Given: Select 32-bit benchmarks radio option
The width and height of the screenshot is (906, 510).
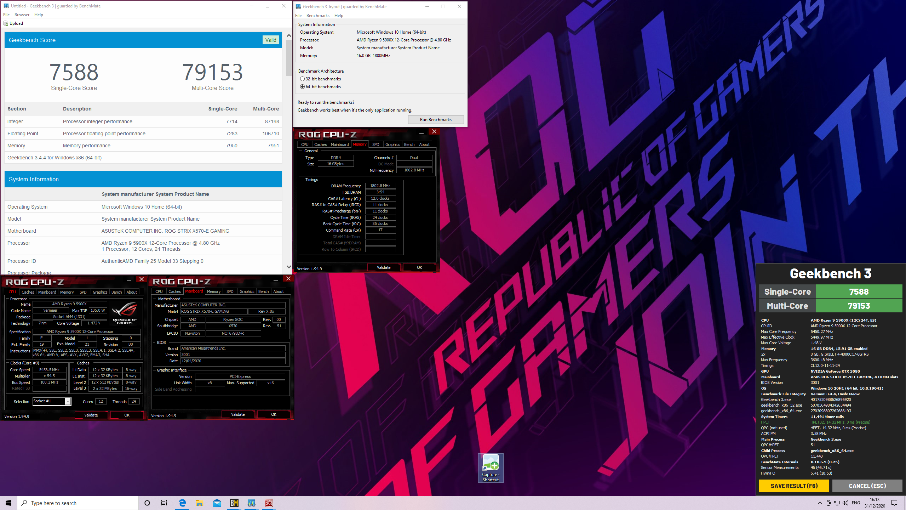Looking at the screenshot, I should 302,79.
